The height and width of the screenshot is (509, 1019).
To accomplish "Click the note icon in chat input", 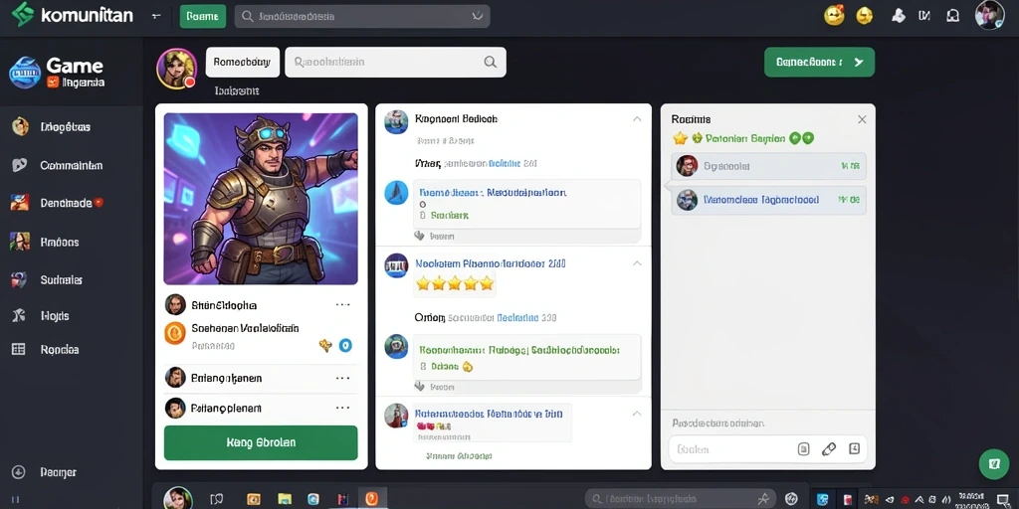I will coord(803,449).
